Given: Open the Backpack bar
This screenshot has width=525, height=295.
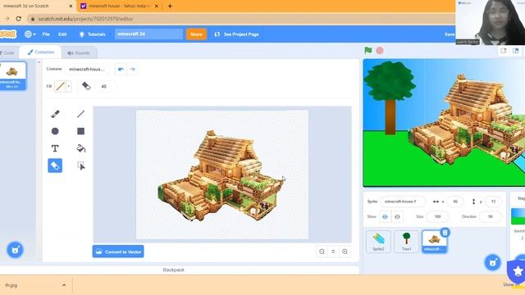Looking at the screenshot, I should (173, 270).
